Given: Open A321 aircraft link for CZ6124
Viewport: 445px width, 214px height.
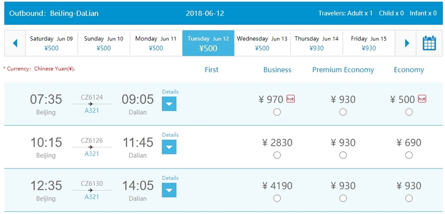Looking at the screenshot, I should [92, 111].
